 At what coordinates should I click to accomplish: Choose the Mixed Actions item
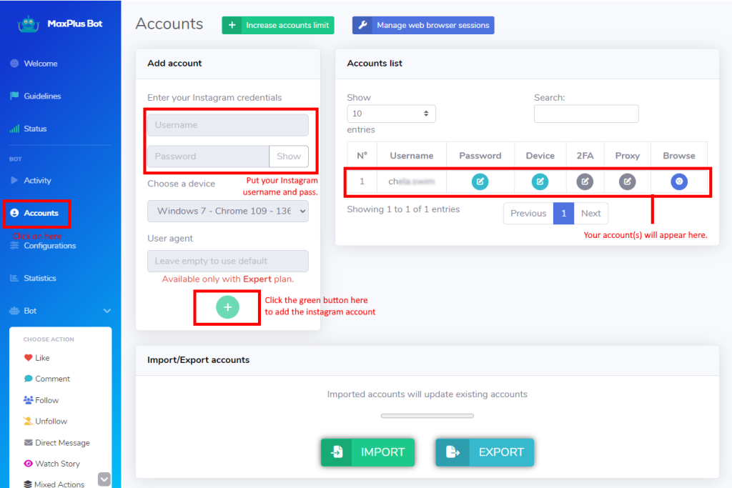(54, 484)
